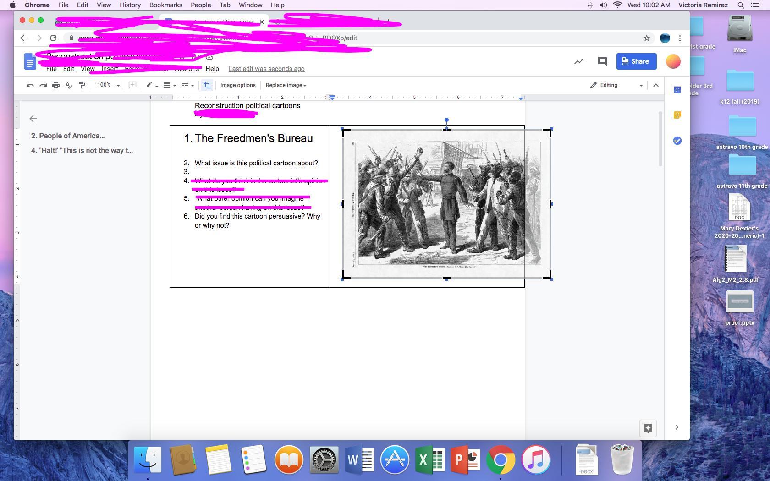Open the border dash style dropdown
This screenshot has height=481, width=770.
[x=187, y=85]
